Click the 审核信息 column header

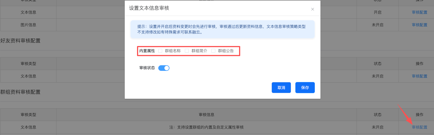pos(206,115)
